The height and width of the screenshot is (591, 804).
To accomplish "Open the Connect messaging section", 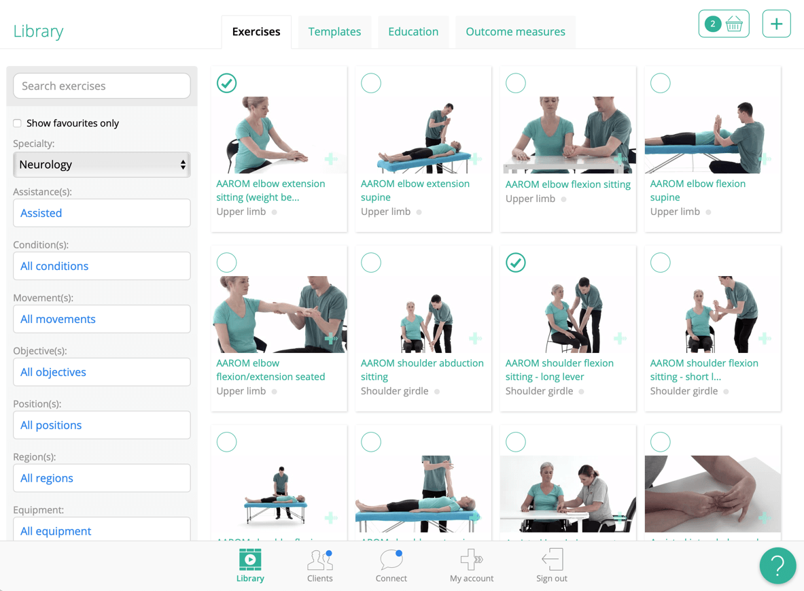I will click(x=391, y=566).
